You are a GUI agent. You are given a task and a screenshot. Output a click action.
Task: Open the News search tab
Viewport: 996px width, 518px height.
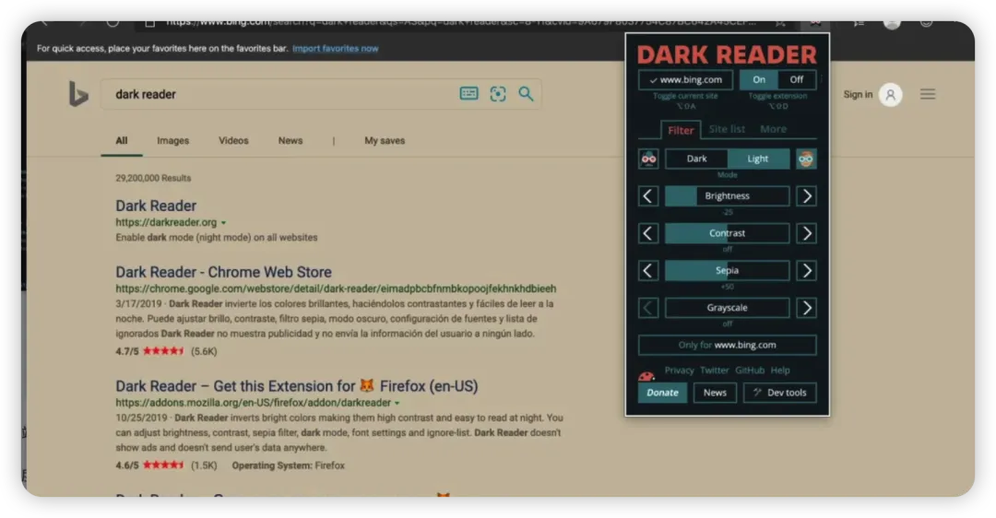point(290,141)
